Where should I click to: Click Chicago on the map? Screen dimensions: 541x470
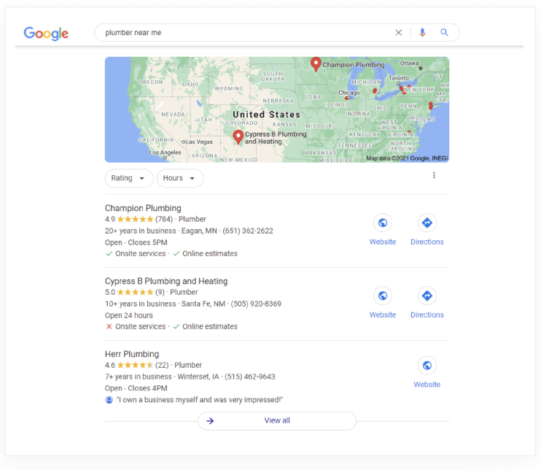point(349,93)
